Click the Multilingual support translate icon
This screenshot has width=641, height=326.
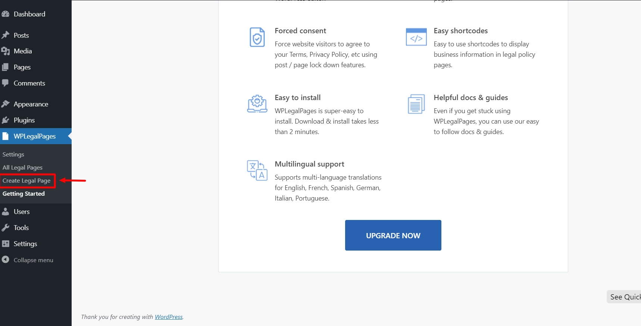coord(257,170)
